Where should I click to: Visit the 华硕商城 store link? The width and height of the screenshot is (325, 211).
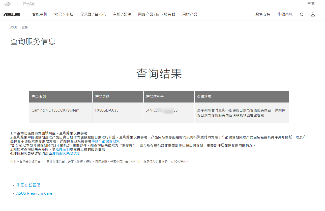pos(285,14)
